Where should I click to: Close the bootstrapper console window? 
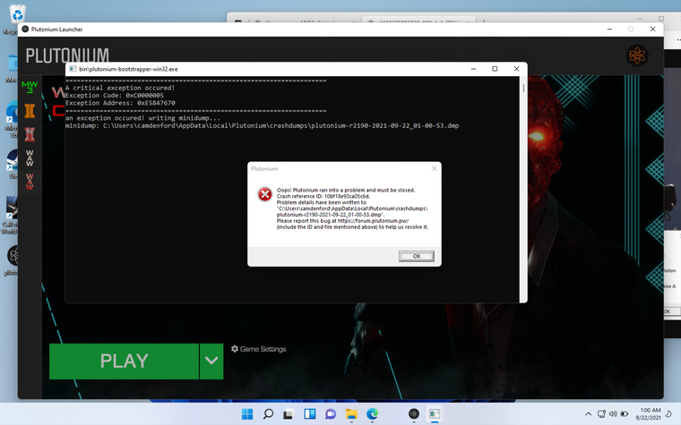tap(516, 69)
